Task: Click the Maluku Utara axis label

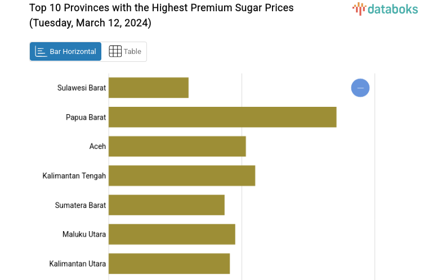Action: click(84, 234)
